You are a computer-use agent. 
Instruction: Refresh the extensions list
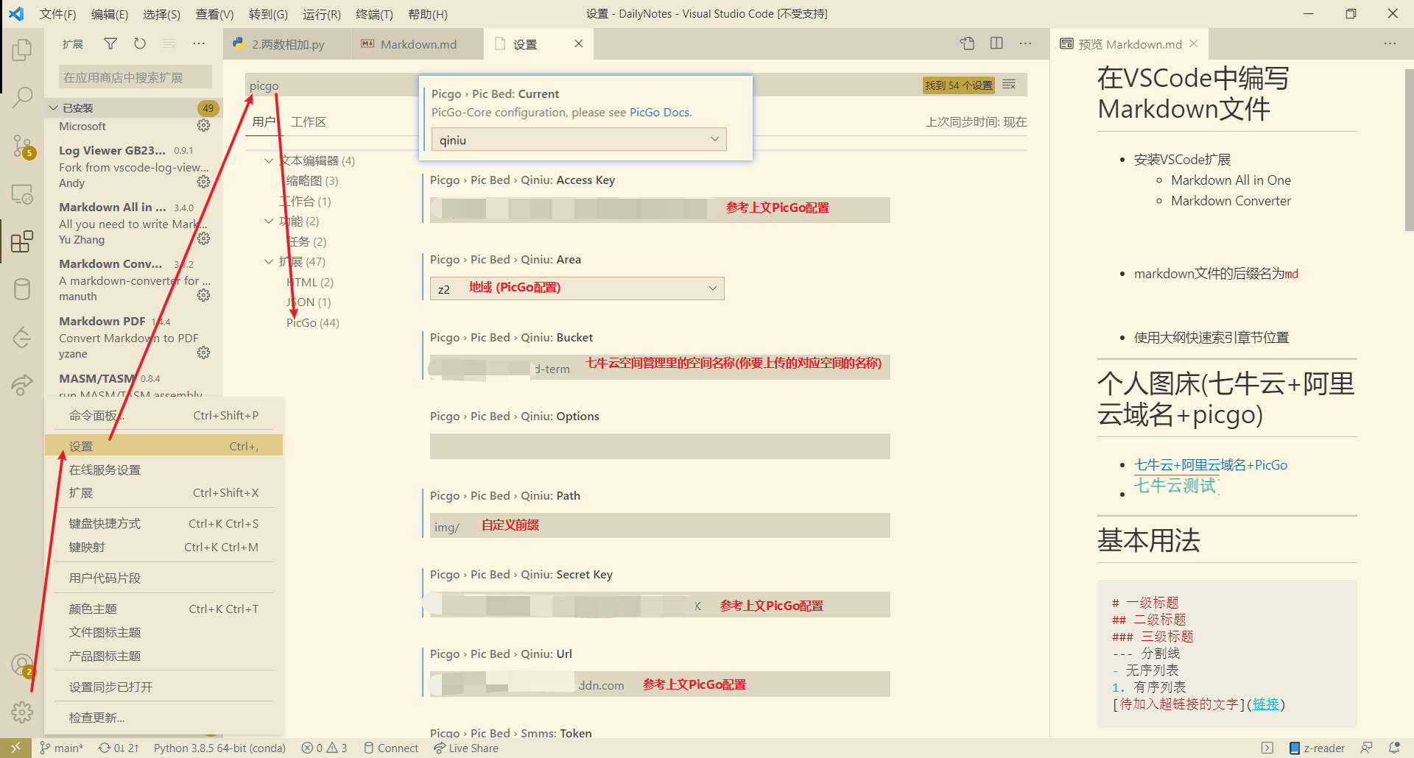(140, 44)
